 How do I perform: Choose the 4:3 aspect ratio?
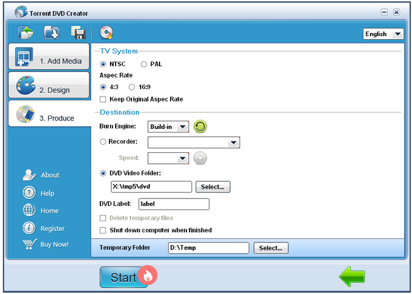[103, 87]
